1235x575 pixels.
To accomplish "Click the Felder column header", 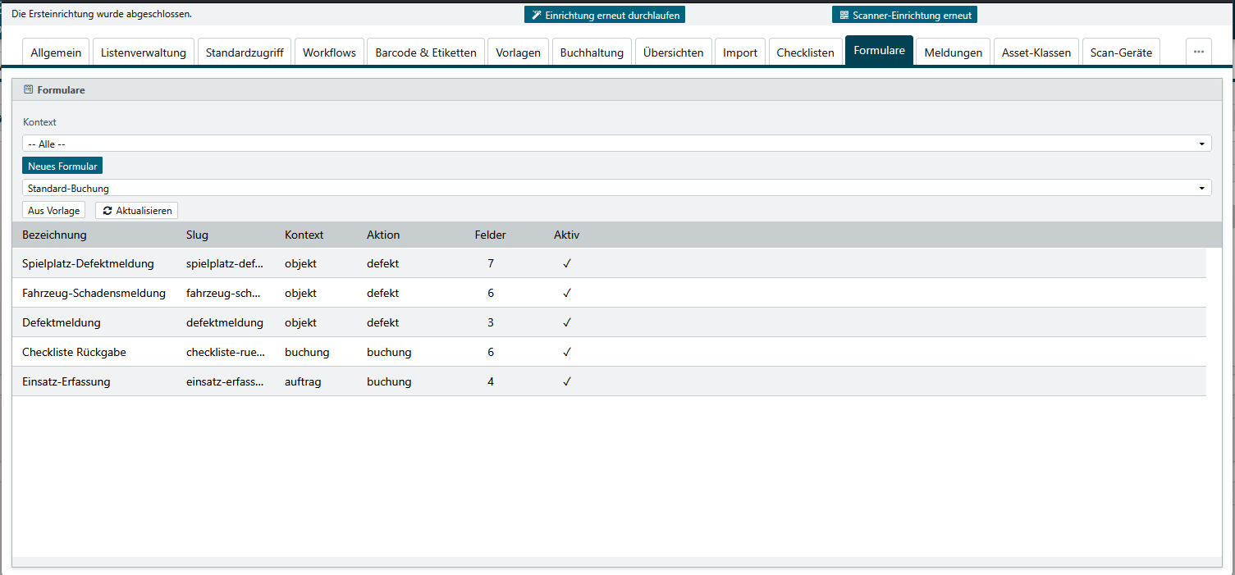I will pos(490,235).
